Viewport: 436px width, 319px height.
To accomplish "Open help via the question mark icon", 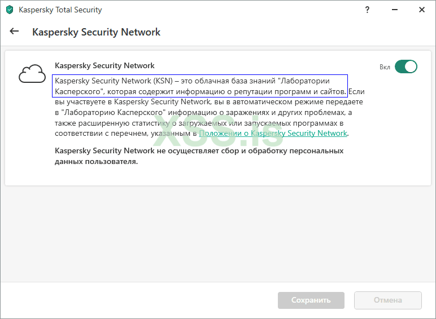I will [368, 10].
